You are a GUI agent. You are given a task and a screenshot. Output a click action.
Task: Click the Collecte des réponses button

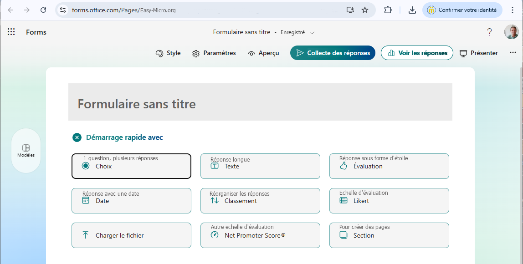tap(333, 53)
